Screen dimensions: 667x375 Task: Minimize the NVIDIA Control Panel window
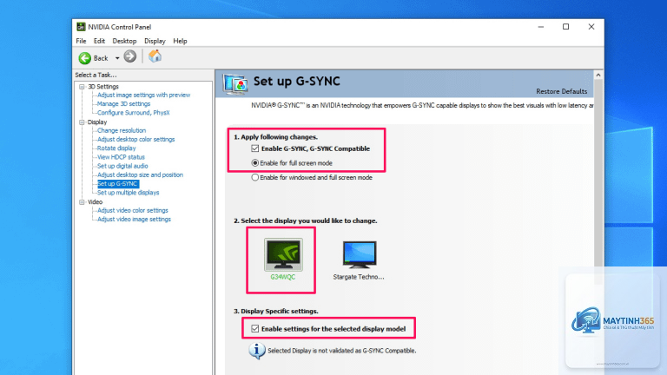(x=541, y=27)
